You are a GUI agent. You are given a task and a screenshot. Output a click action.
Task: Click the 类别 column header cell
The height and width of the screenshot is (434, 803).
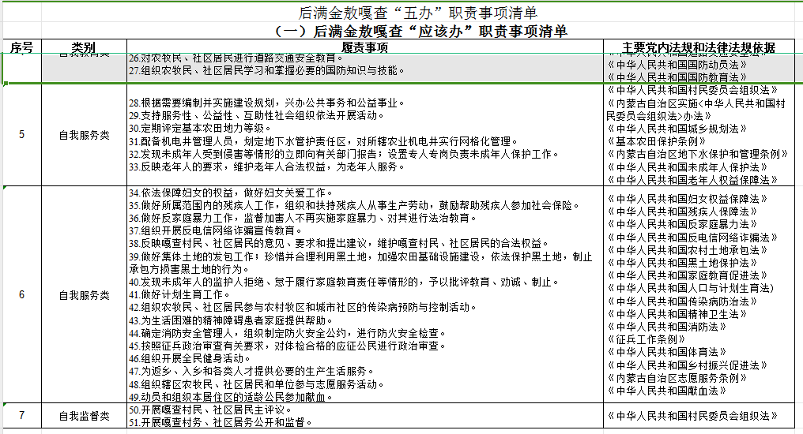click(x=84, y=47)
